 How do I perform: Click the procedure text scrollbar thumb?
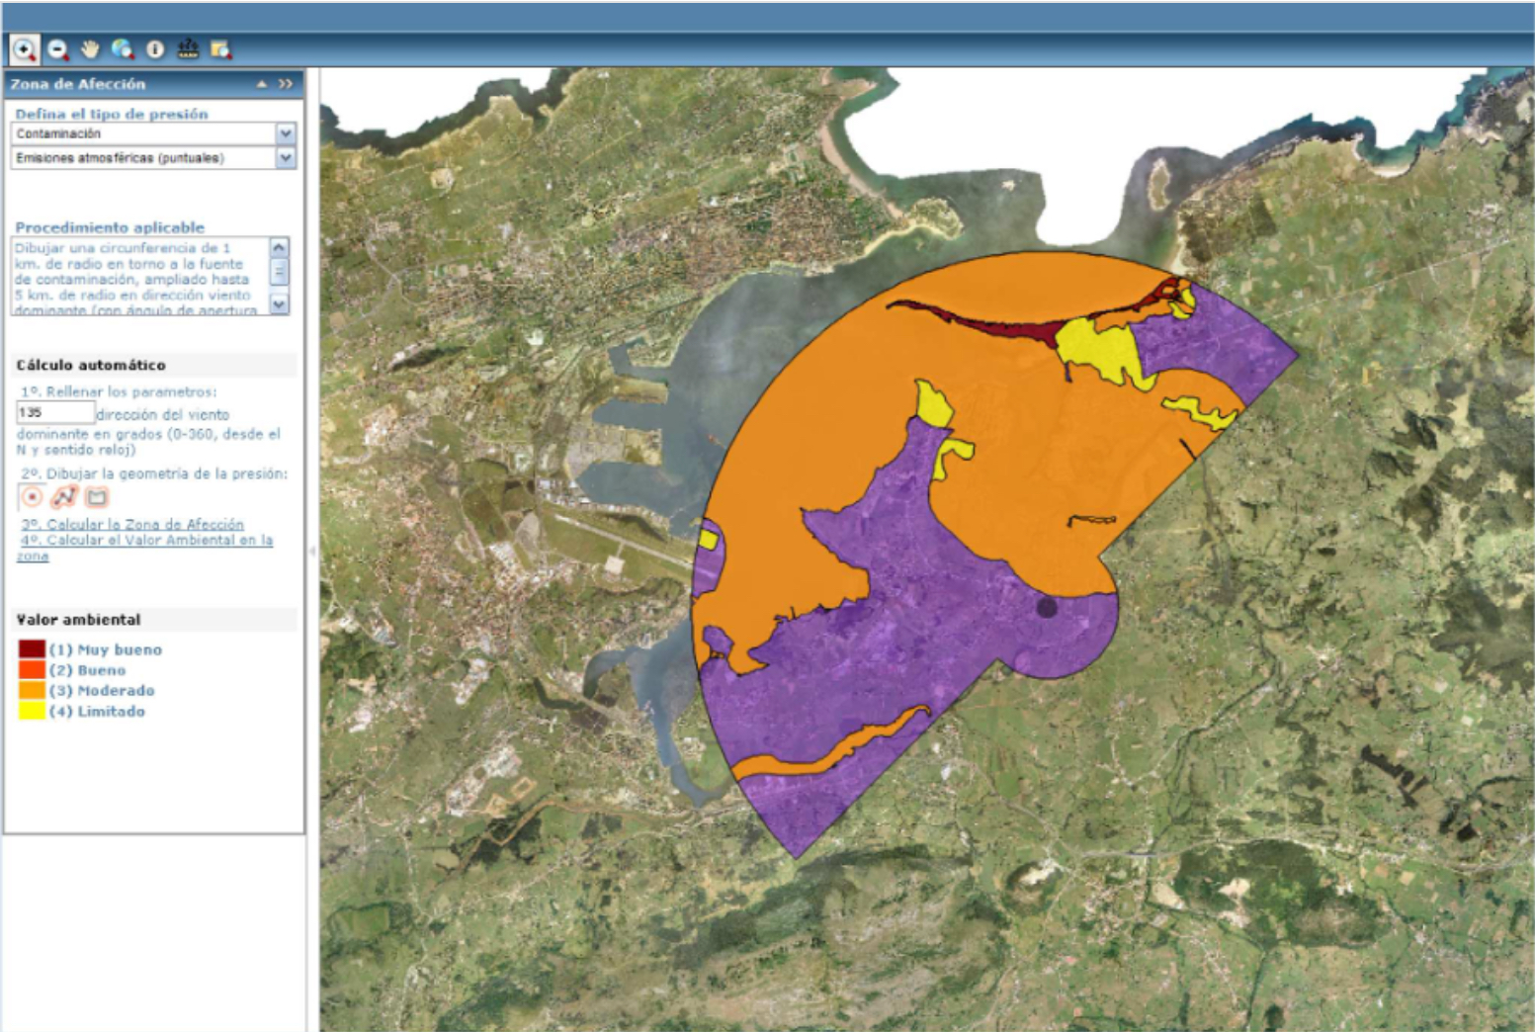coord(280,271)
